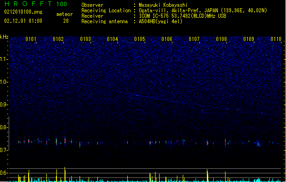Click the 1.0 kHz frequency axis label
Image resolution: width=286 pixels, height=182 pixels.
pyautogui.click(x=4, y=82)
